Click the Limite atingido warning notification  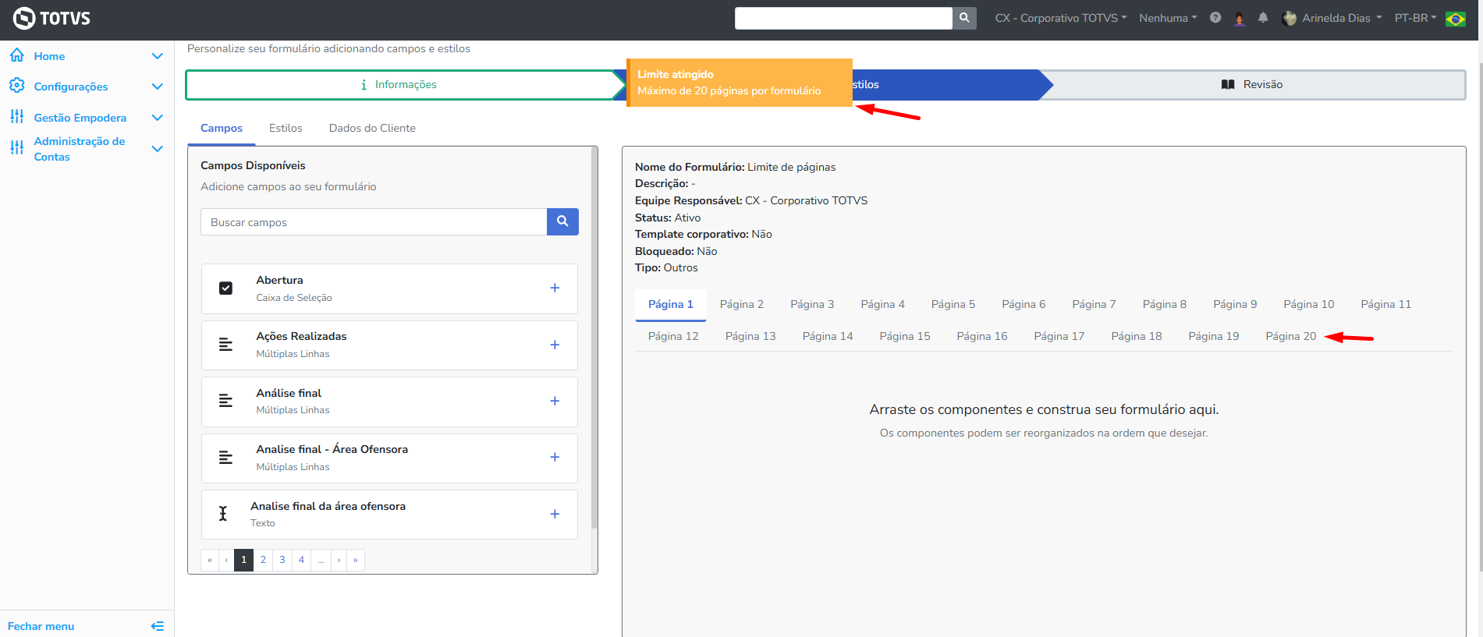point(740,83)
